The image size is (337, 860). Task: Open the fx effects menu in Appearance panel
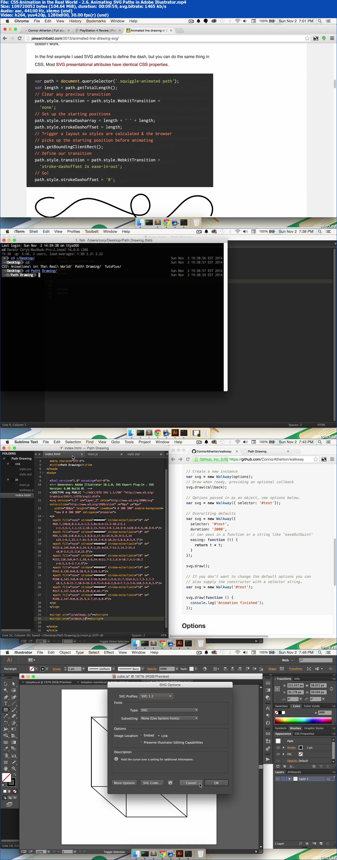pyautogui.click(x=292, y=766)
